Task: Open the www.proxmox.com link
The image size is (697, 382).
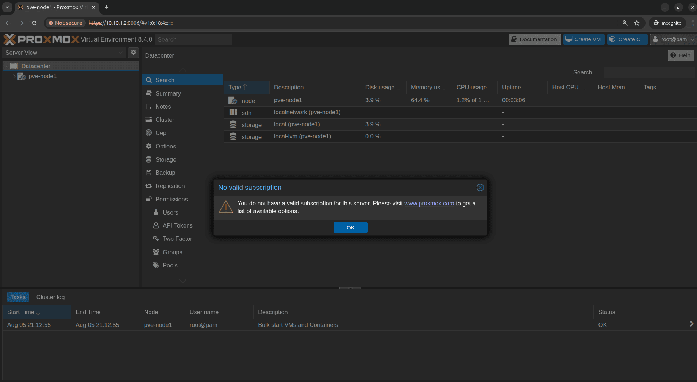Action: (429, 204)
